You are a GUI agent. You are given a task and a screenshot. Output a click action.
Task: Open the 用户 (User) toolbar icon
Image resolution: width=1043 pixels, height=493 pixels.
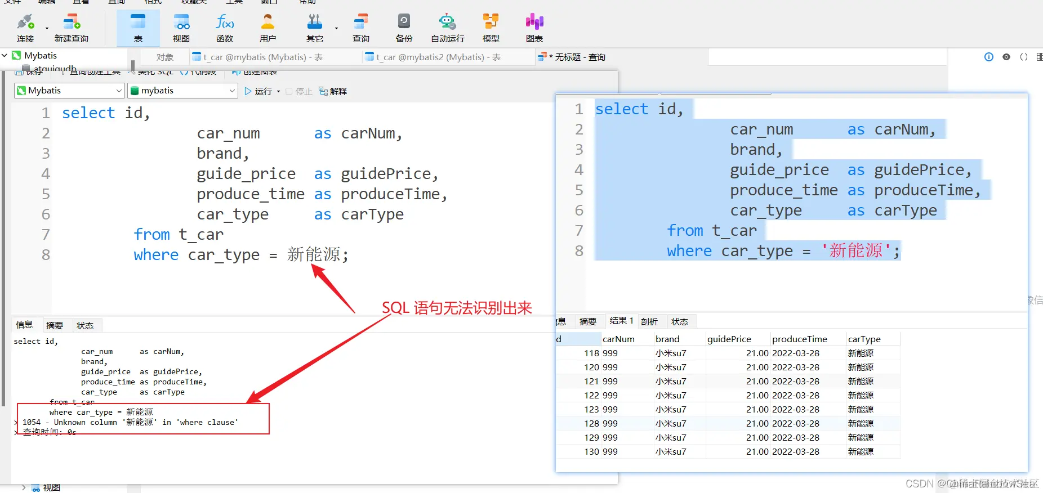(268, 28)
